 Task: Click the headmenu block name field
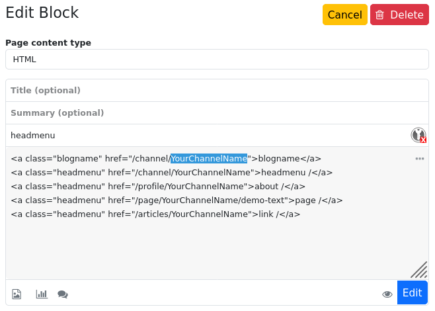pos(205,136)
